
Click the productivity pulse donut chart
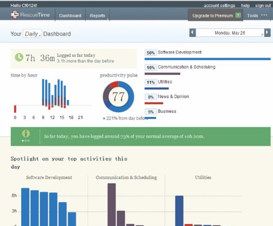tap(118, 97)
